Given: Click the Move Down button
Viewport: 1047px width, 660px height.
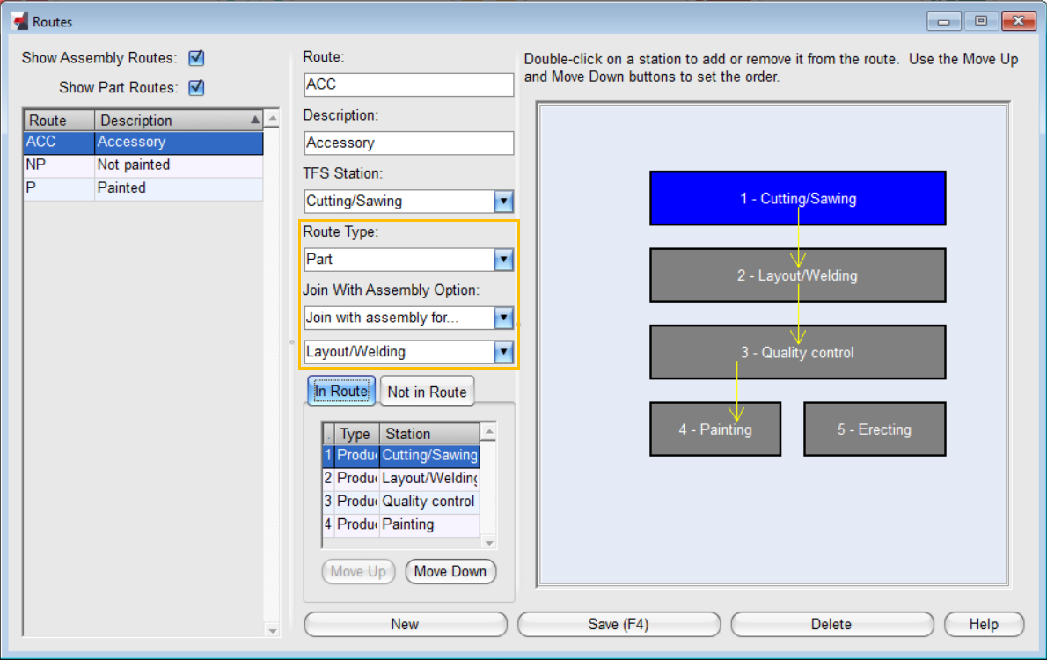Looking at the screenshot, I should point(450,571).
